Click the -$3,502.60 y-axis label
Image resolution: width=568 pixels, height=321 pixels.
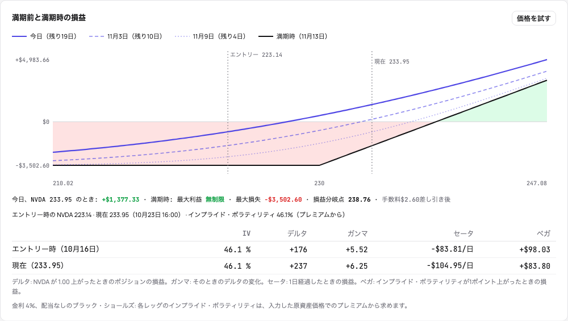(32, 165)
